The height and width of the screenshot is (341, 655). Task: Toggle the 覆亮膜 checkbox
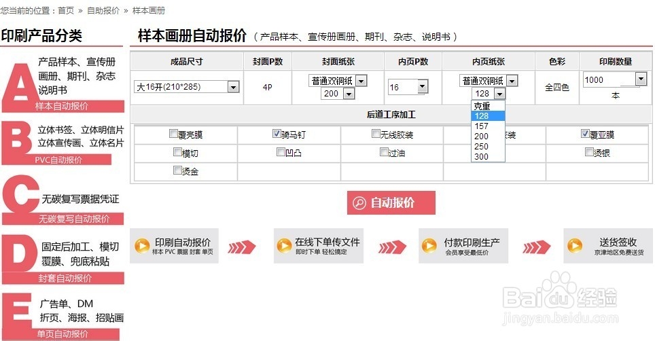coord(173,134)
